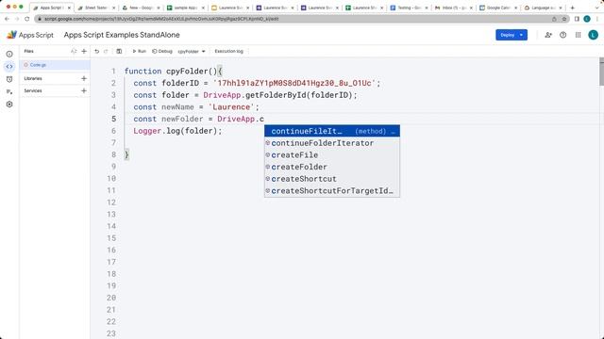Open the Triggers alarm clock icon

coord(9,79)
